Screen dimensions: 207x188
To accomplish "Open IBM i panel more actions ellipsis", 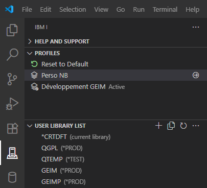I will (196, 27).
